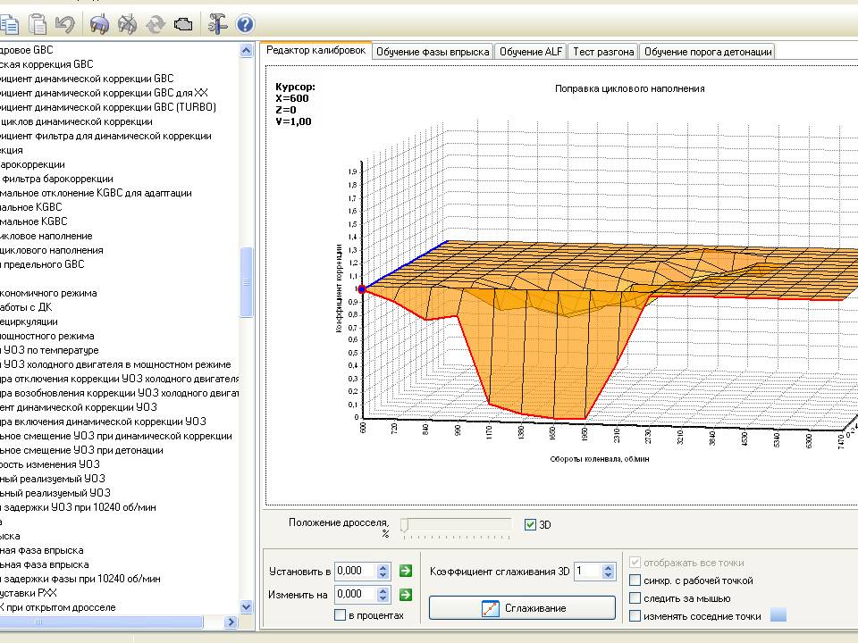Open the 'Обучение порога детонации' tab
Screen dimensions: 858x643
(x=708, y=52)
